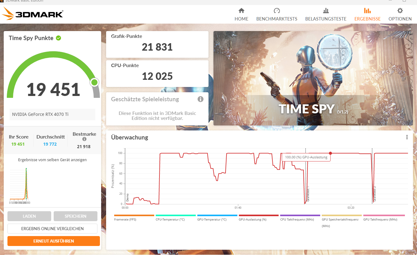The width and height of the screenshot is (417, 255).
Task: Click the Ergebnisse orange bars icon
Action: click(x=367, y=11)
